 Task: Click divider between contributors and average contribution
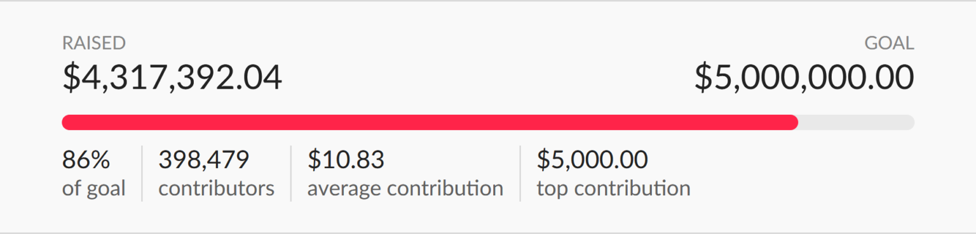(291, 173)
